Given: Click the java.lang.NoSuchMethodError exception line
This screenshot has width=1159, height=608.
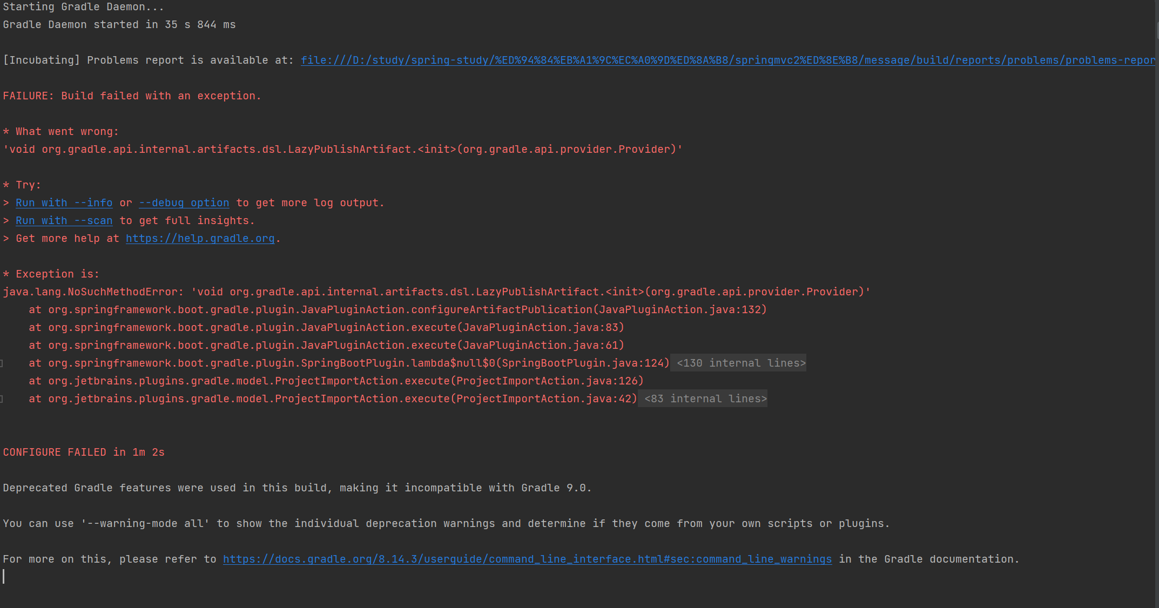Looking at the screenshot, I should [x=436, y=292].
